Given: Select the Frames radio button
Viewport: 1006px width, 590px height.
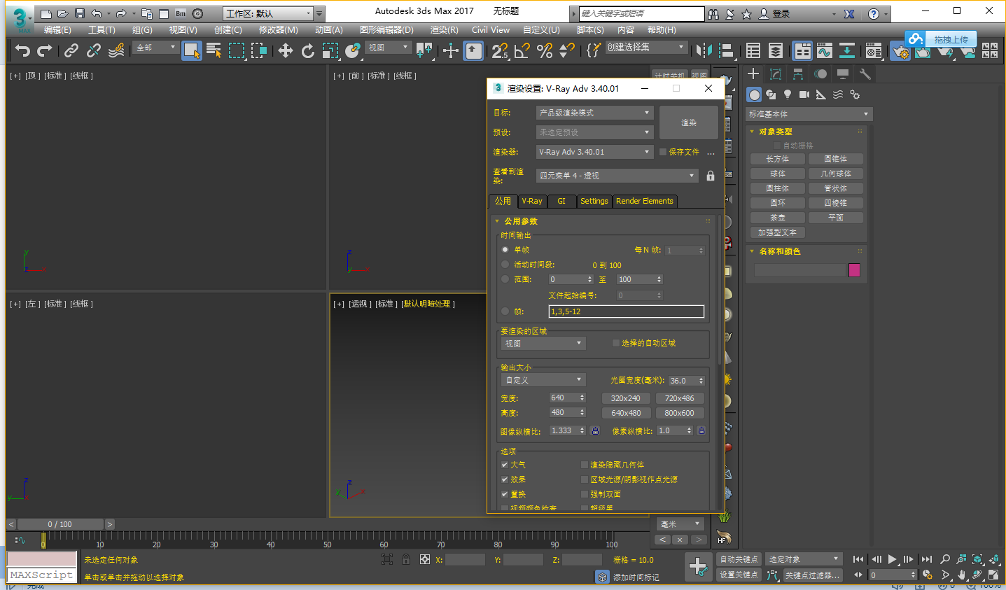Looking at the screenshot, I should click(505, 311).
